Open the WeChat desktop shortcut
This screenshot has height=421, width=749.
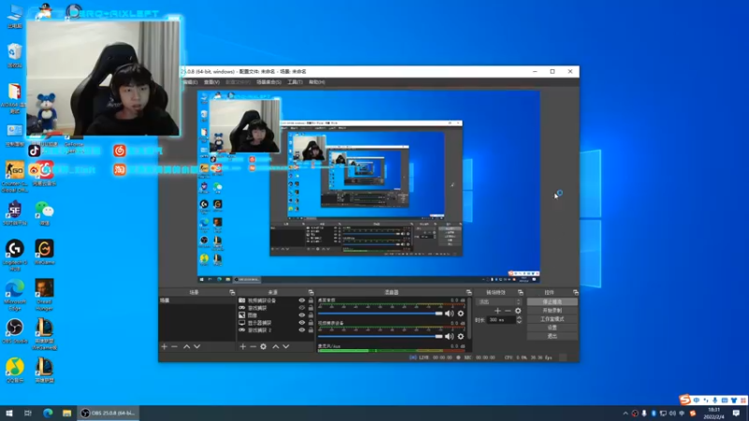click(x=44, y=213)
